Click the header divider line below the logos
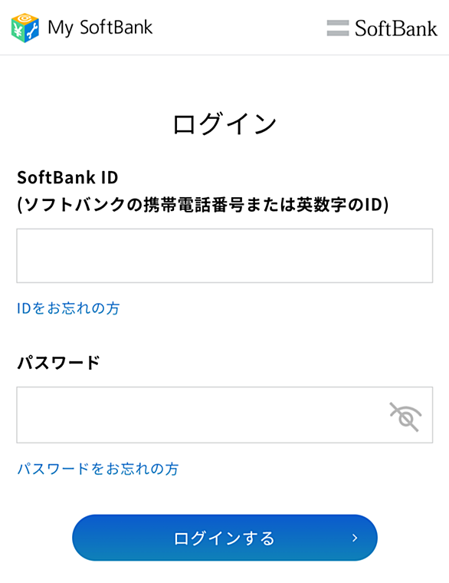 coord(224,55)
